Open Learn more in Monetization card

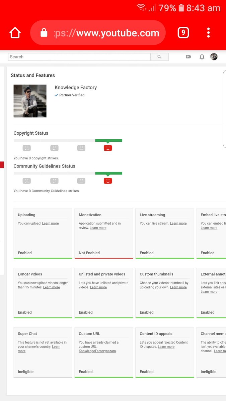(98, 228)
